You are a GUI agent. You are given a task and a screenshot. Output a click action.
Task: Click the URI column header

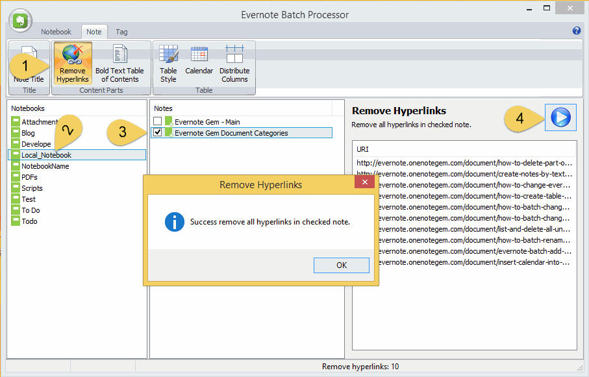(464, 149)
